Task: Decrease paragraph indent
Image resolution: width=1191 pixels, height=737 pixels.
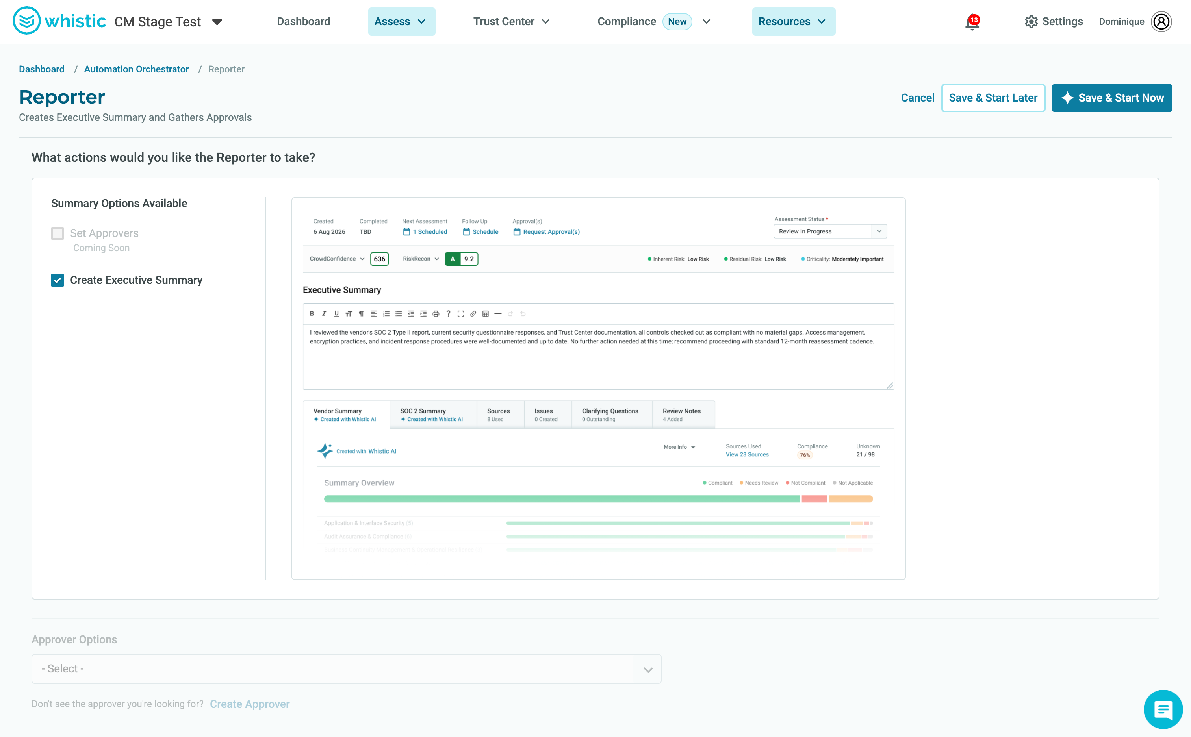Action: [411, 313]
